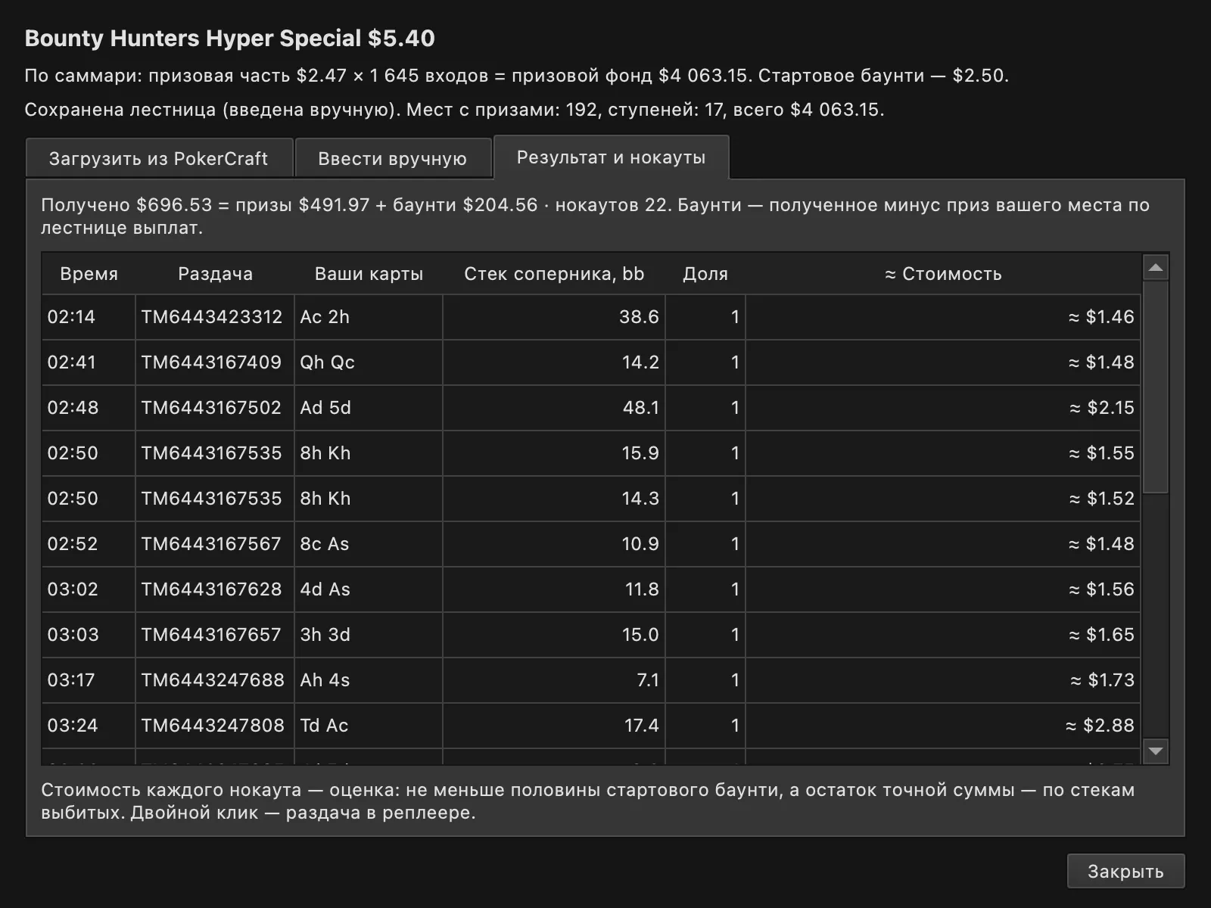Click opponent stack value 48.1
Viewport: 1211px width, 908px height.
tap(554, 408)
